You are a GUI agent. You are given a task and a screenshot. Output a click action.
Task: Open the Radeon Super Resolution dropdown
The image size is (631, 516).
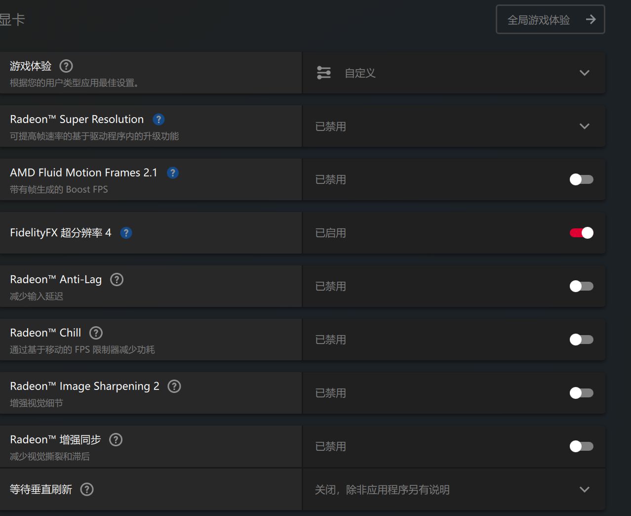tap(584, 126)
